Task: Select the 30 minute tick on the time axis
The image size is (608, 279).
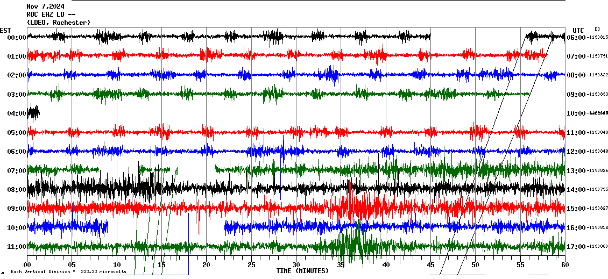Action: [296, 265]
